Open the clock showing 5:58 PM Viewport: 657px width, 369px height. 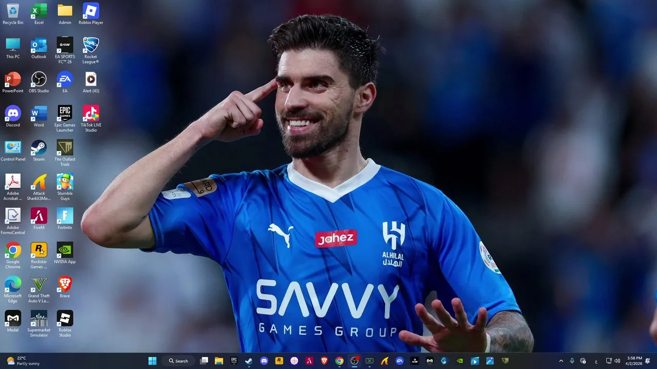(x=634, y=361)
